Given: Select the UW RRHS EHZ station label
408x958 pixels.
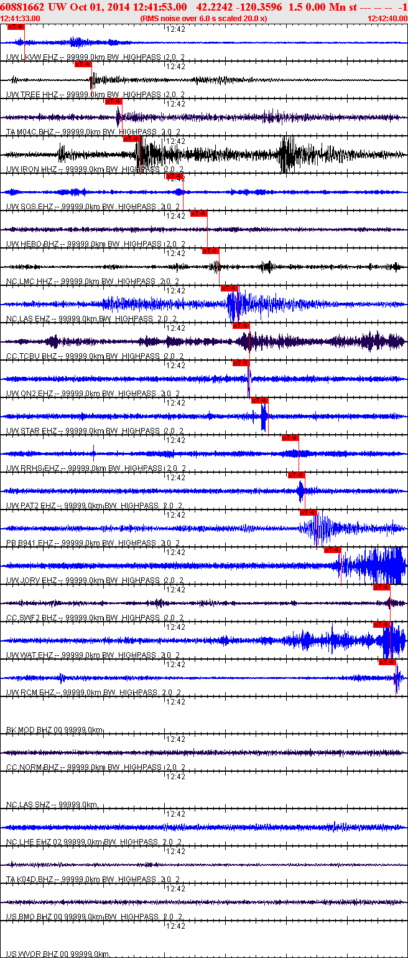Looking at the screenshot, I should pos(95,468).
